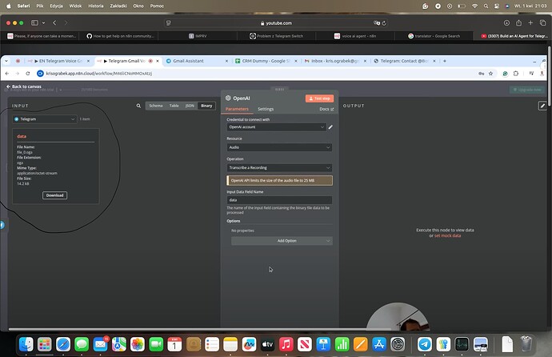552x357 pixels.
Task: Expand Operation dropdown showing Transcribe a Recording
Action: (x=279, y=168)
